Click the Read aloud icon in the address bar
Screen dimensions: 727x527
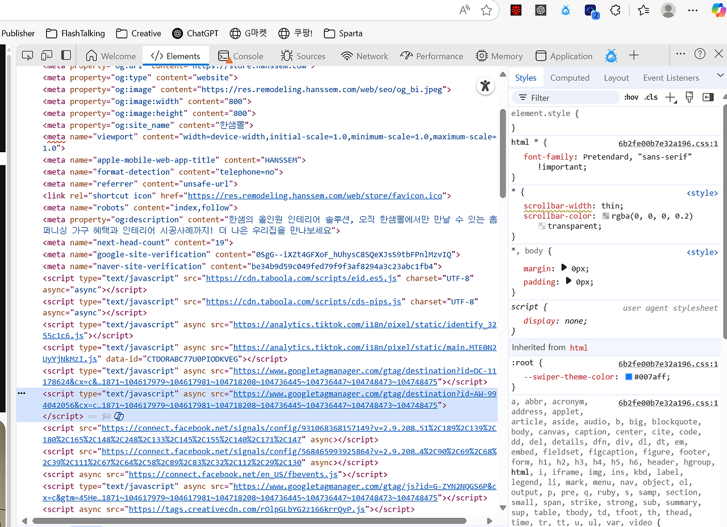[465, 10]
